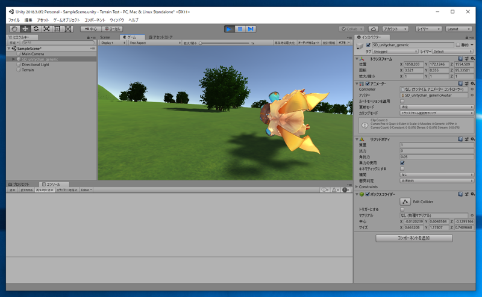
Task: Open the cloud services panel icon
Action: click(x=373, y=29)
